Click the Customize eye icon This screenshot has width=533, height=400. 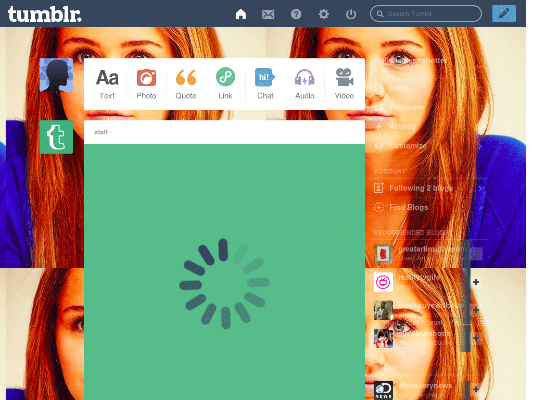[379, 146]
